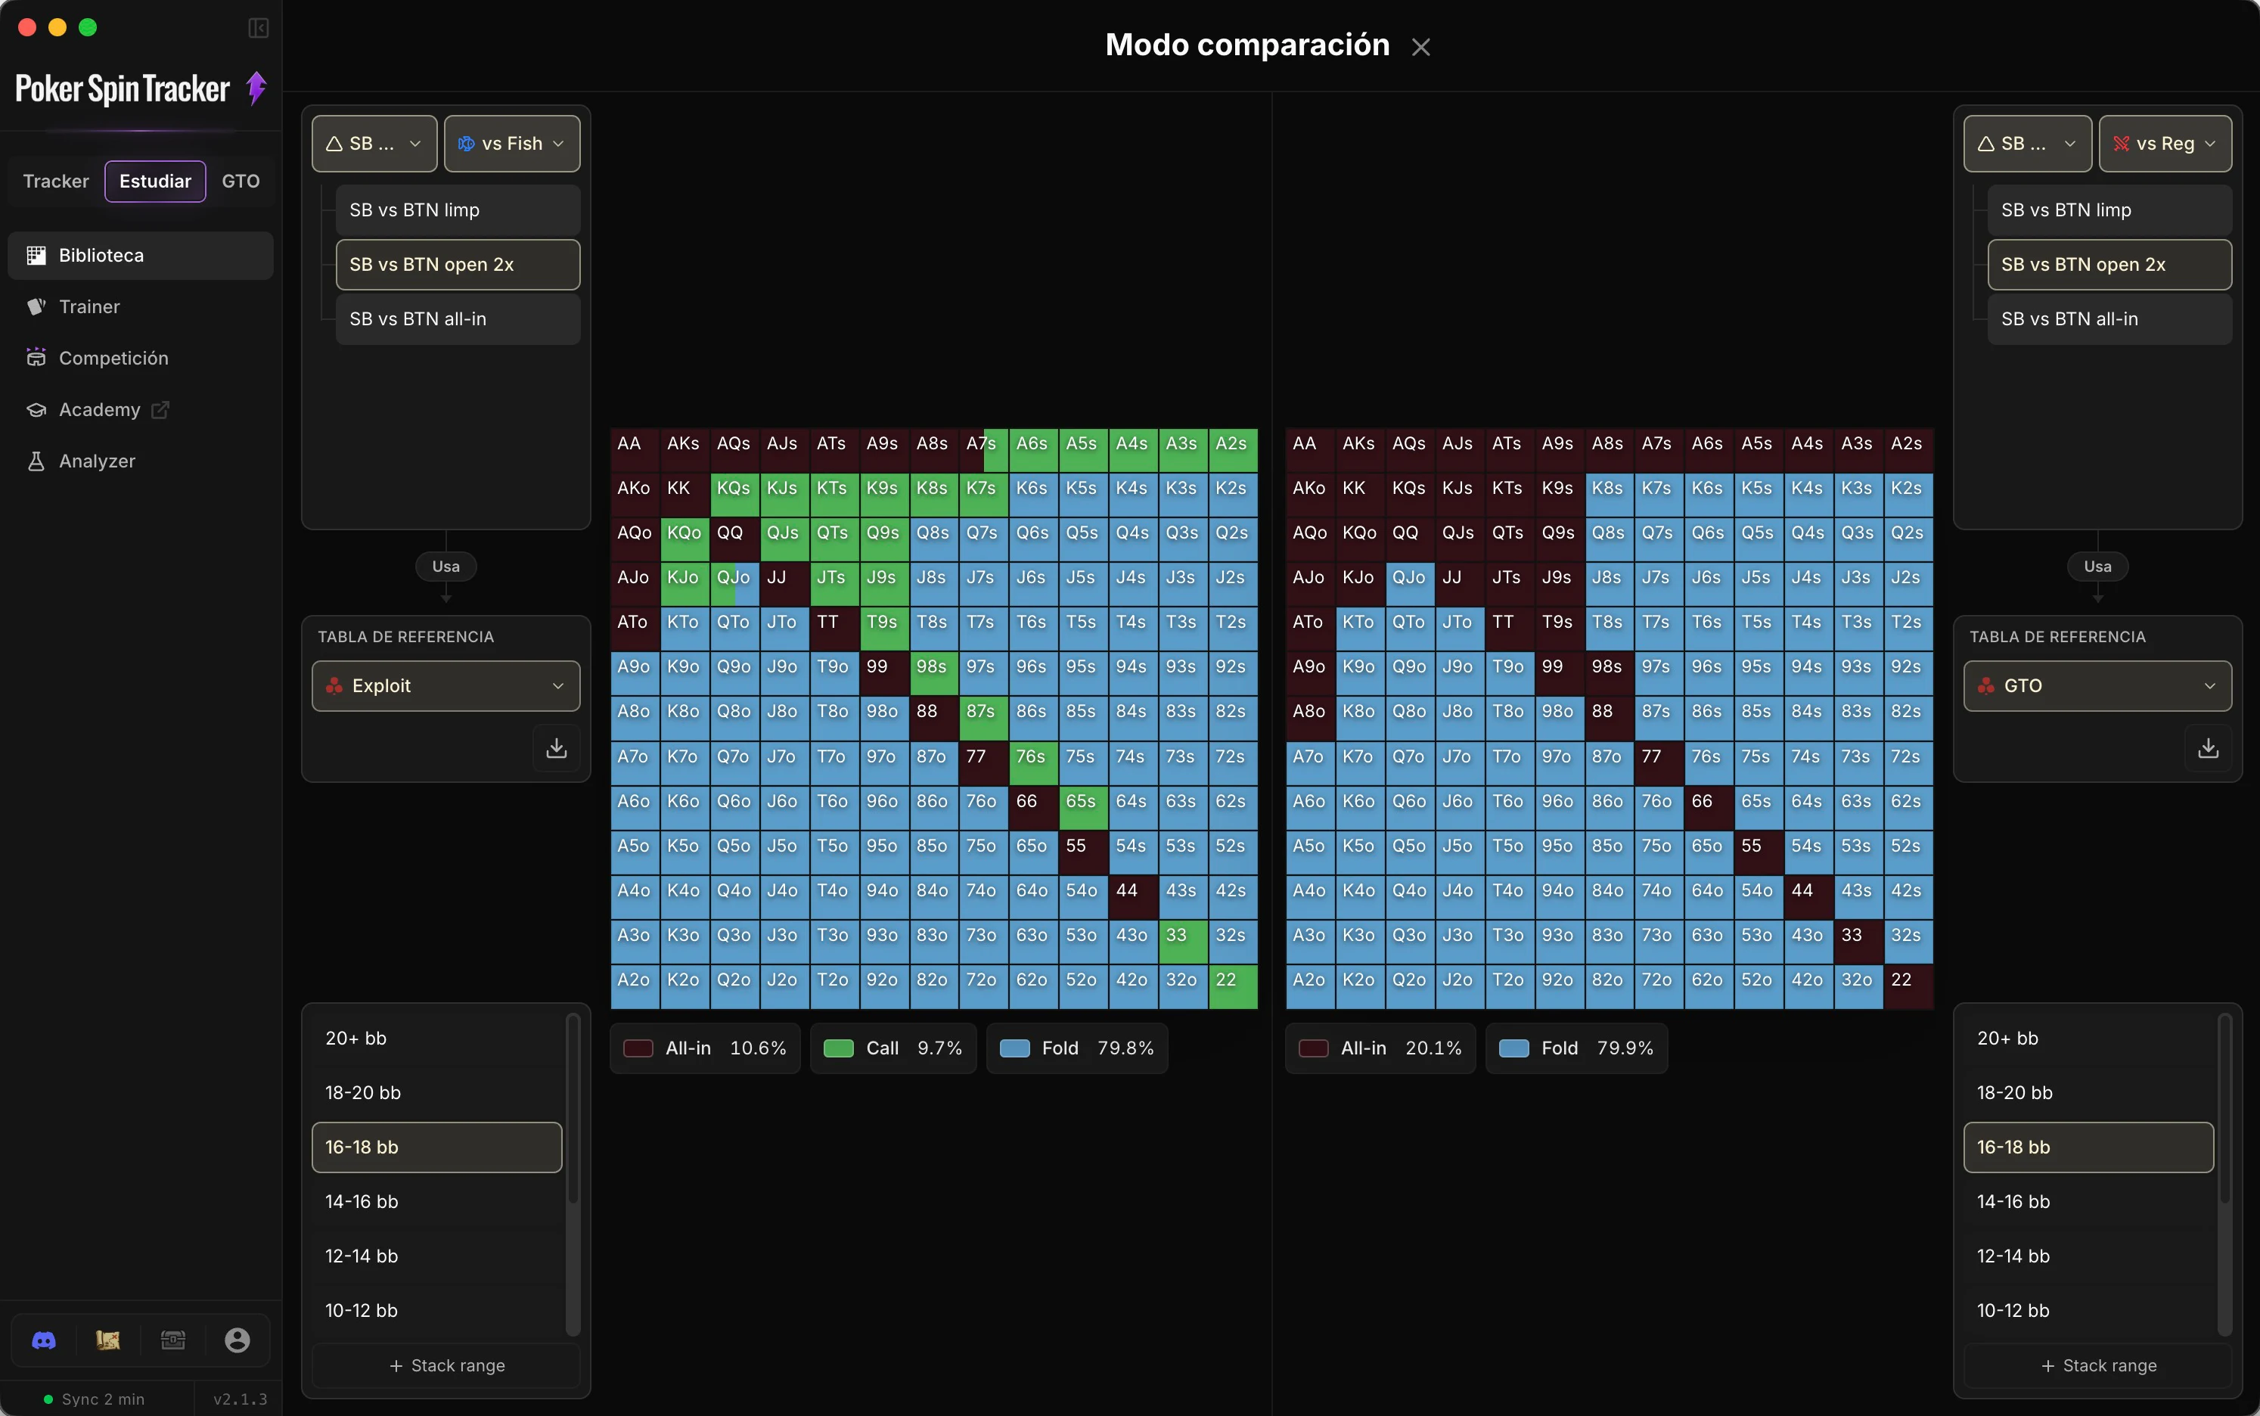Add a Stack range on left panel
This screenshot has width=2260, height=1416.
pyautogui.click(x=445, y=1365)
